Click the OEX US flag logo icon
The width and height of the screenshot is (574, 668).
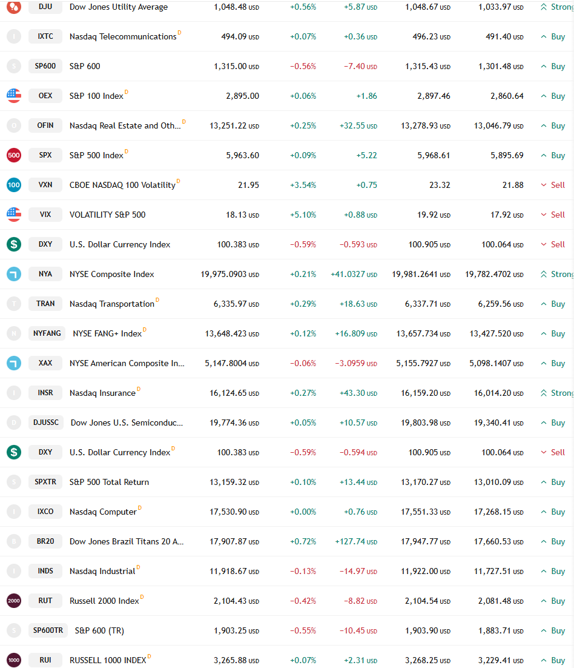[14, 96]
